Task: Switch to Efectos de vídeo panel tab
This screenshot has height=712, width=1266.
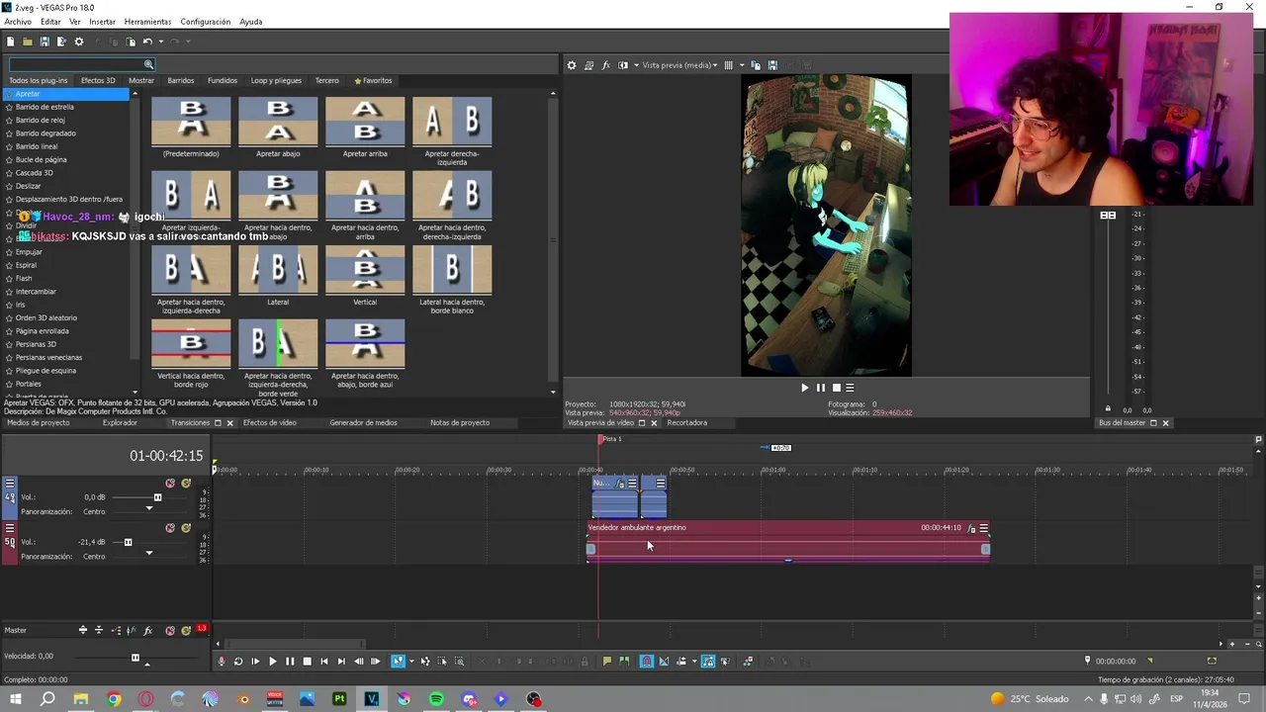Action: click(x=270, y=422)
